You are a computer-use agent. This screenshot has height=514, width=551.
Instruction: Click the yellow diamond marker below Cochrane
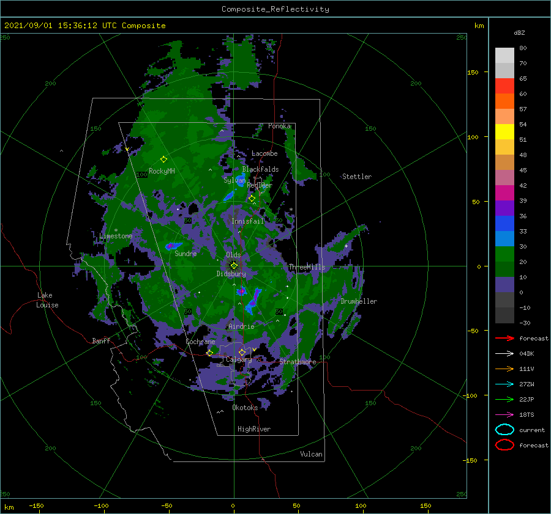(210, 353)
